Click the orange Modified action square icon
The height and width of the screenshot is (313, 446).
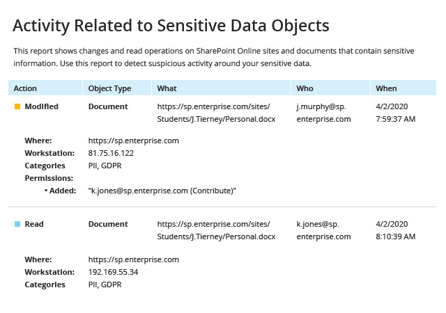click(x=17, y=106)
